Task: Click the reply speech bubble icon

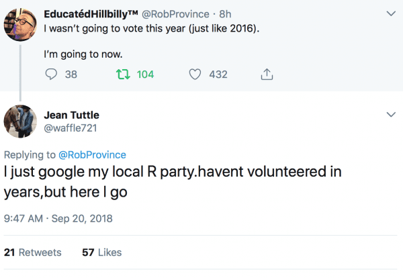Action: point(52,75)
